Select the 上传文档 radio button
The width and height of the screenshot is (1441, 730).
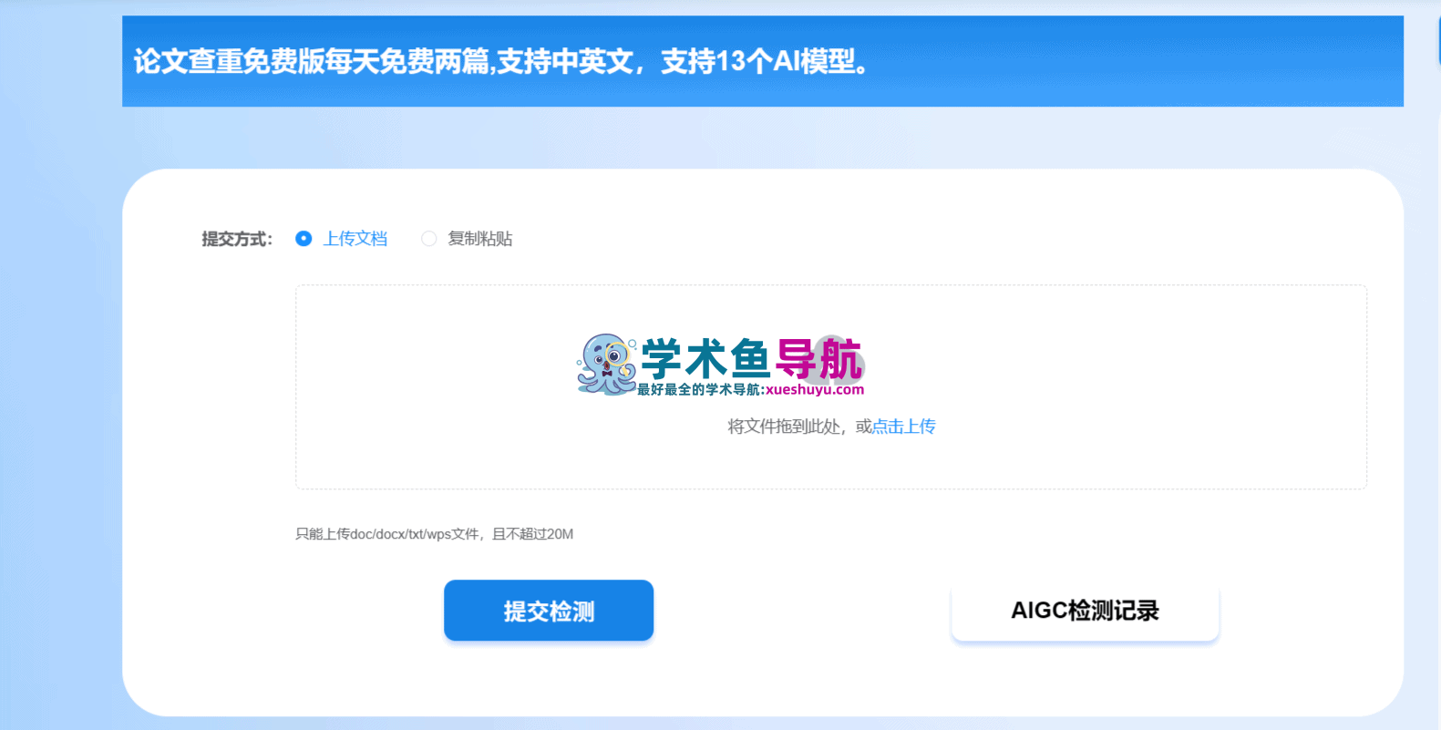(304, 239)
